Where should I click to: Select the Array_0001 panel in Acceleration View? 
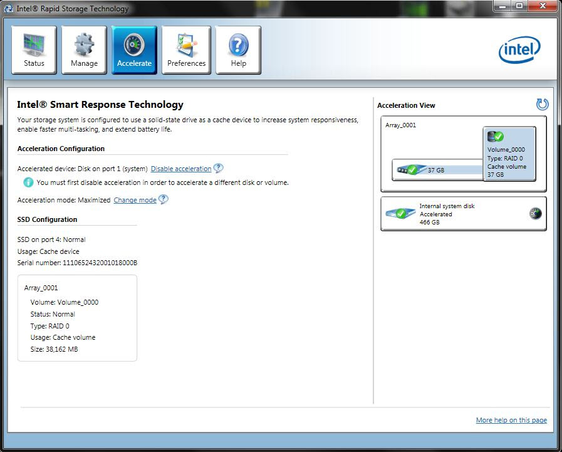[464, 154]
